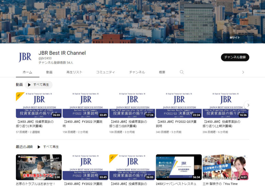
Task: Open title 投資家面談の振り返り(本決算編)
Action: pyautogui.click(x=35, y=124)
